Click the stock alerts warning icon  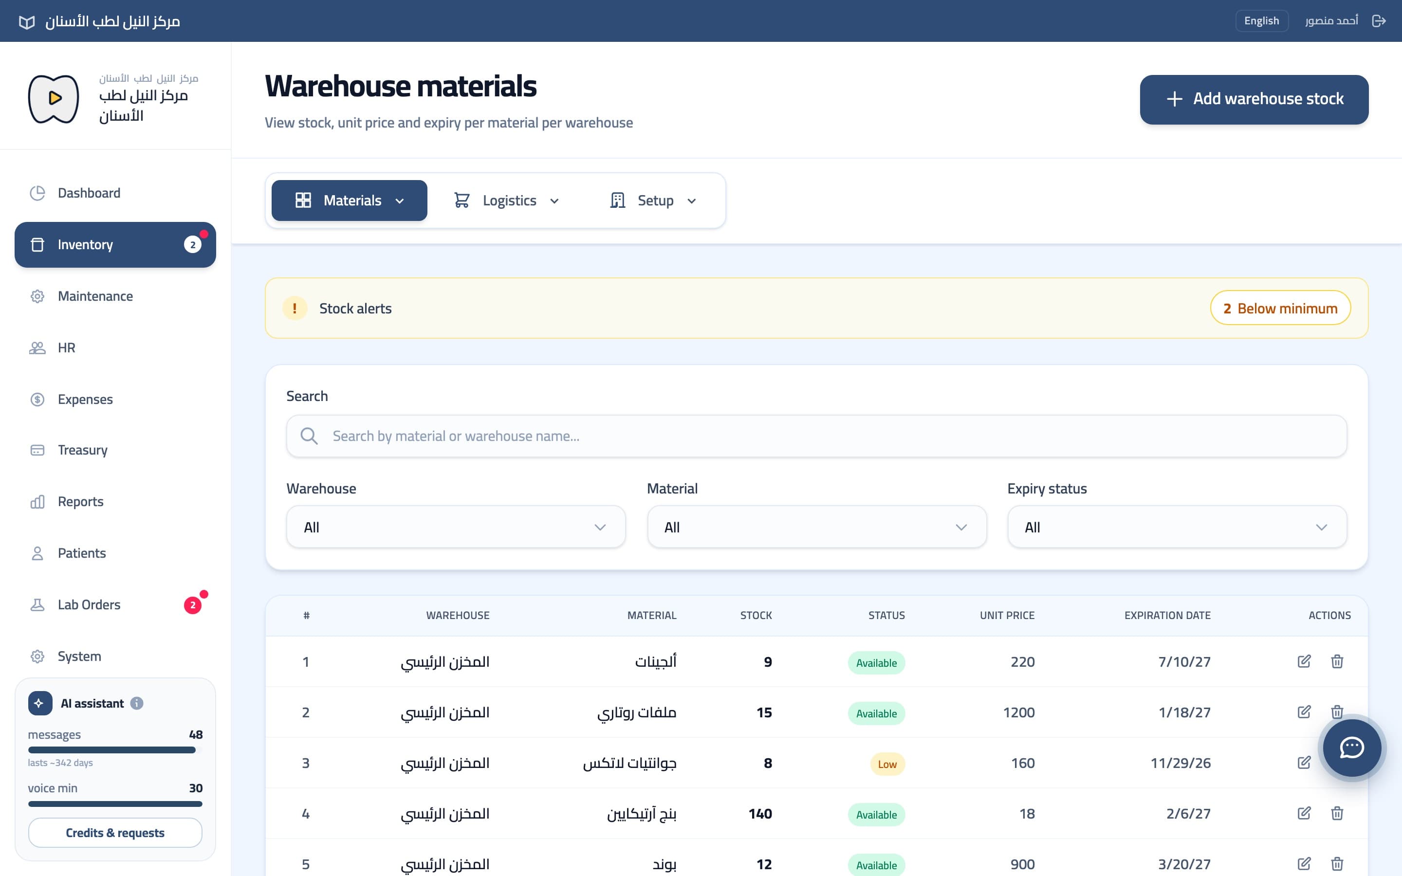pos(295,308)
